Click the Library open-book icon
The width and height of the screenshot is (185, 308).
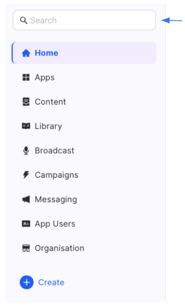pos(26,126)
